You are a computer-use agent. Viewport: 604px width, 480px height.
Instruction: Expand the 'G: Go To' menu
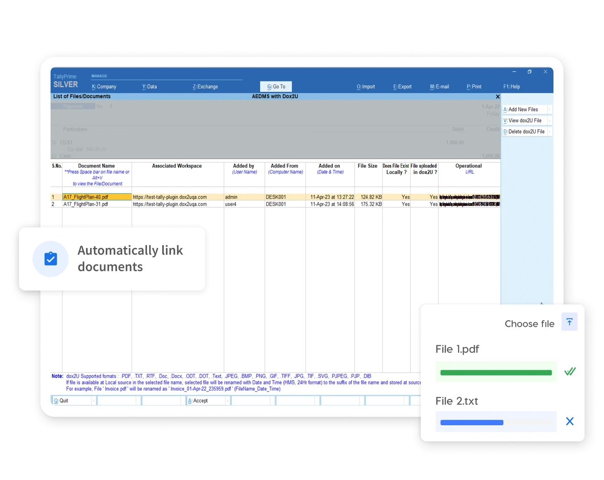(x=276, y=86)
